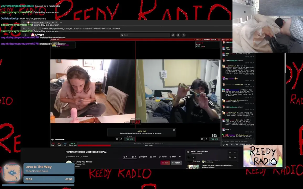Click the bedroom webcam overlay
The width and height of the screenshot is (303, 189).
point(268,26)
